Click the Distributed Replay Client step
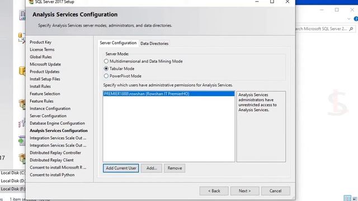Image resolution: width=358 pixels, height=201 pixels. 51,160
